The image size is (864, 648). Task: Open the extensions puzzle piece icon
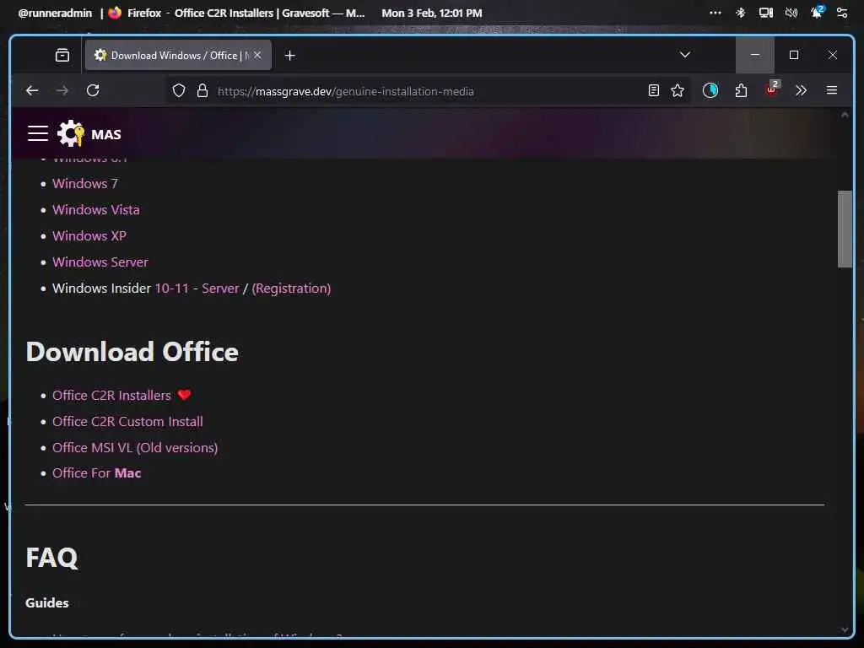(741, 90)
